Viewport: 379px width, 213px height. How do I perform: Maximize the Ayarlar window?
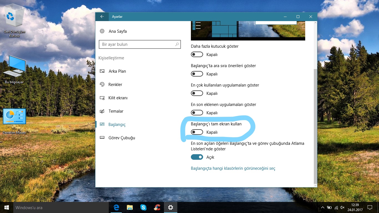click(298, 17)
